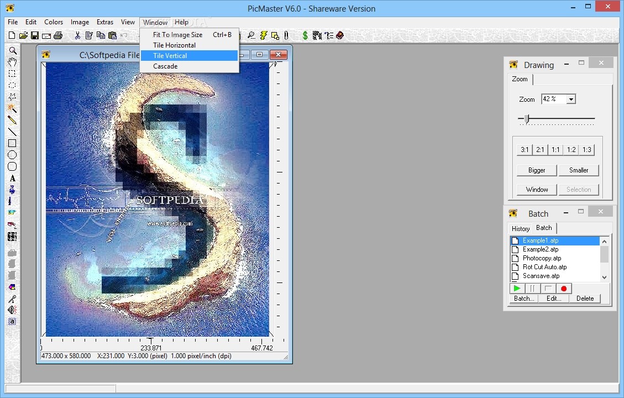Image resolution: width=624 pixels, height=398 pixels.
Task: Click the stop batch button
Action: tap(548, 289)
